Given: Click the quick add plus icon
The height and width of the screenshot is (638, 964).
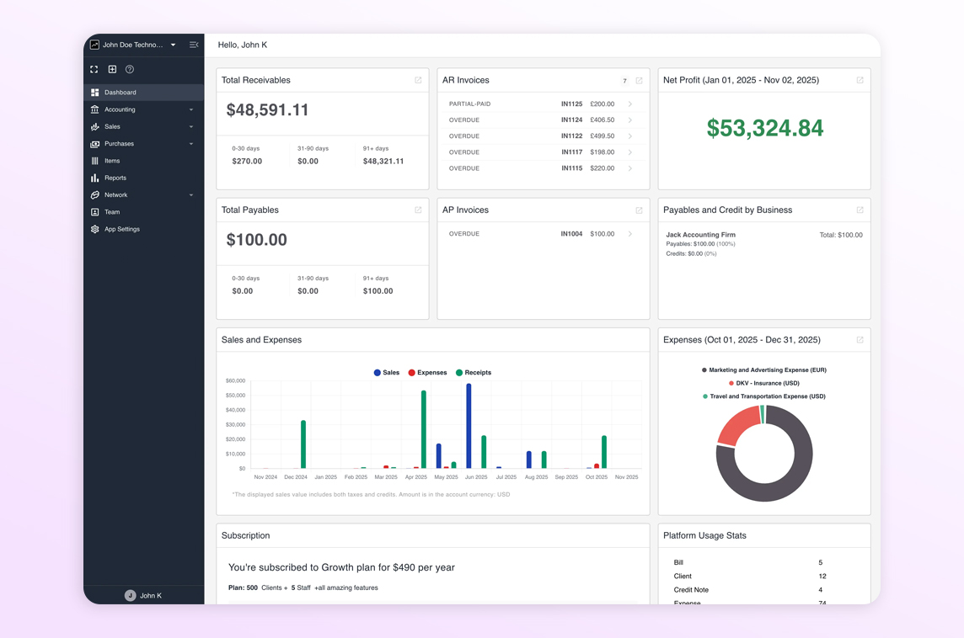Looking at the screenshot, I should [x=112, y=69].
